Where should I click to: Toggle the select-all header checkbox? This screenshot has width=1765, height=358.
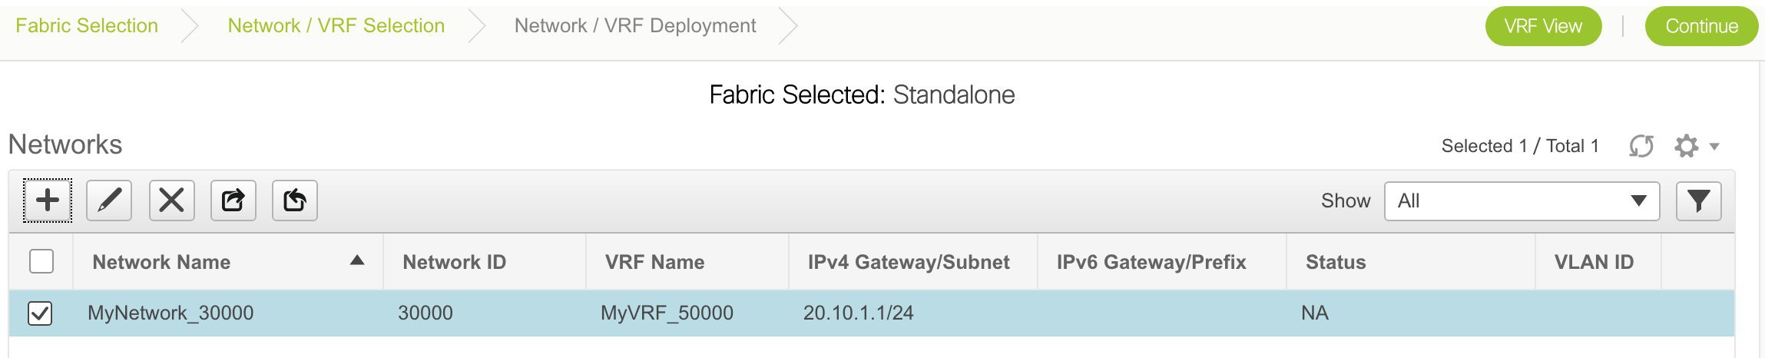coord(41,261)
